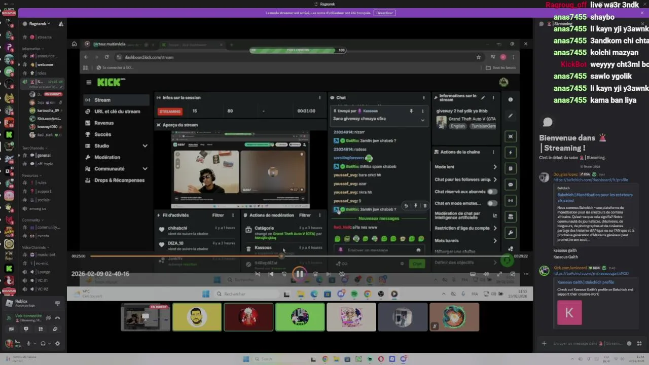This screenshot has width=649, height=365.
Task: Open the among us channel
Action: [43, 208]
